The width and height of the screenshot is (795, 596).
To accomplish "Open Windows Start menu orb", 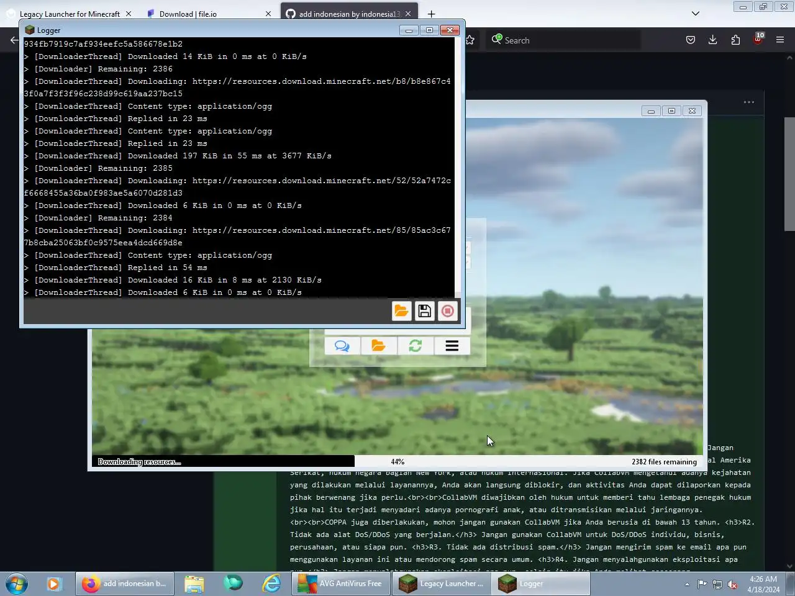I will point(16,584).
